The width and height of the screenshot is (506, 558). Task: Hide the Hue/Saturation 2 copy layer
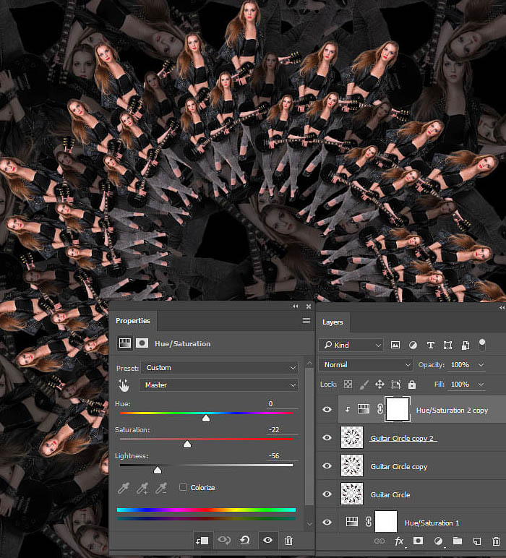point(327,409)
